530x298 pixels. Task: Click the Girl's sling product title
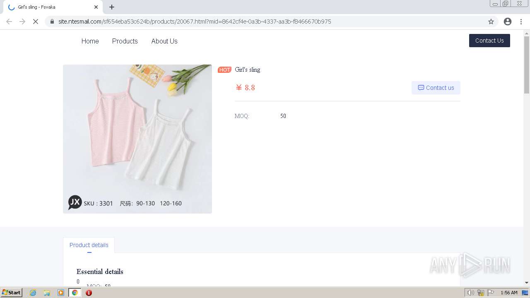click(x=248, y=70)
